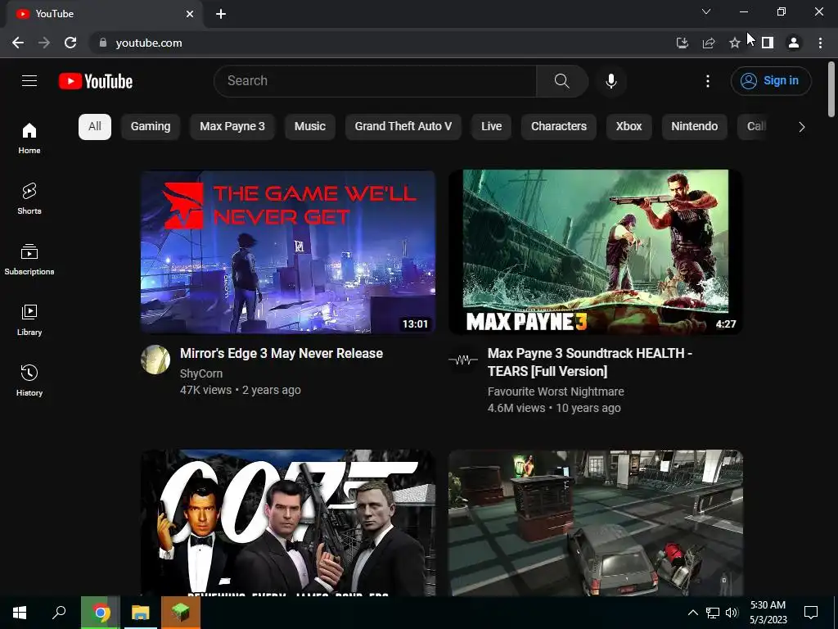Go back with browser back arrow
This screenshot has width=838, height=629.
[x=18, y=43]
